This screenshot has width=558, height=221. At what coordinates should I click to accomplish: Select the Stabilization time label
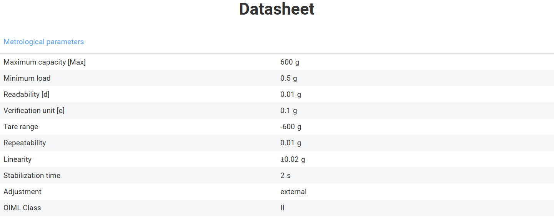[32, 176]
